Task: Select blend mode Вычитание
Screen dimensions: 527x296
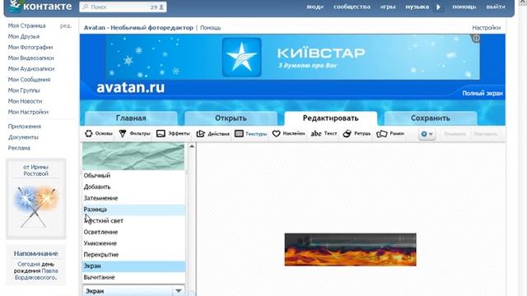Action: point(133,278)
